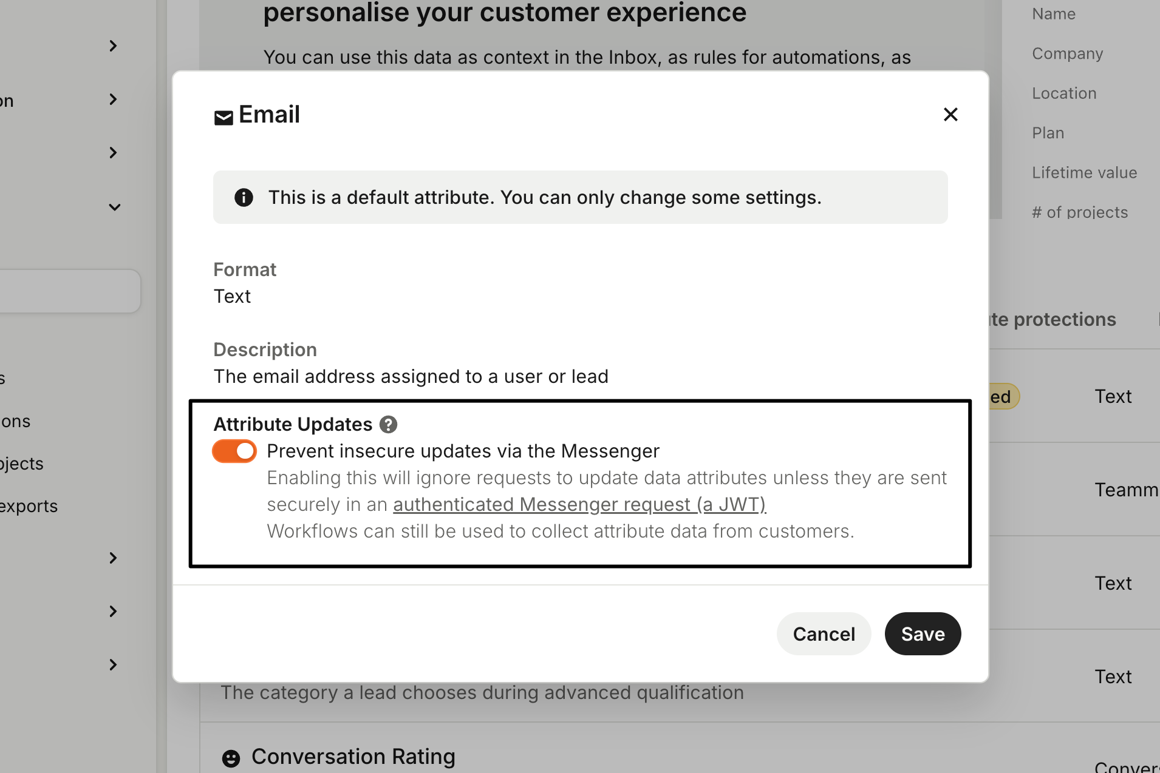
Task: Select Lifetime value in the right list
Action: 1084,173
